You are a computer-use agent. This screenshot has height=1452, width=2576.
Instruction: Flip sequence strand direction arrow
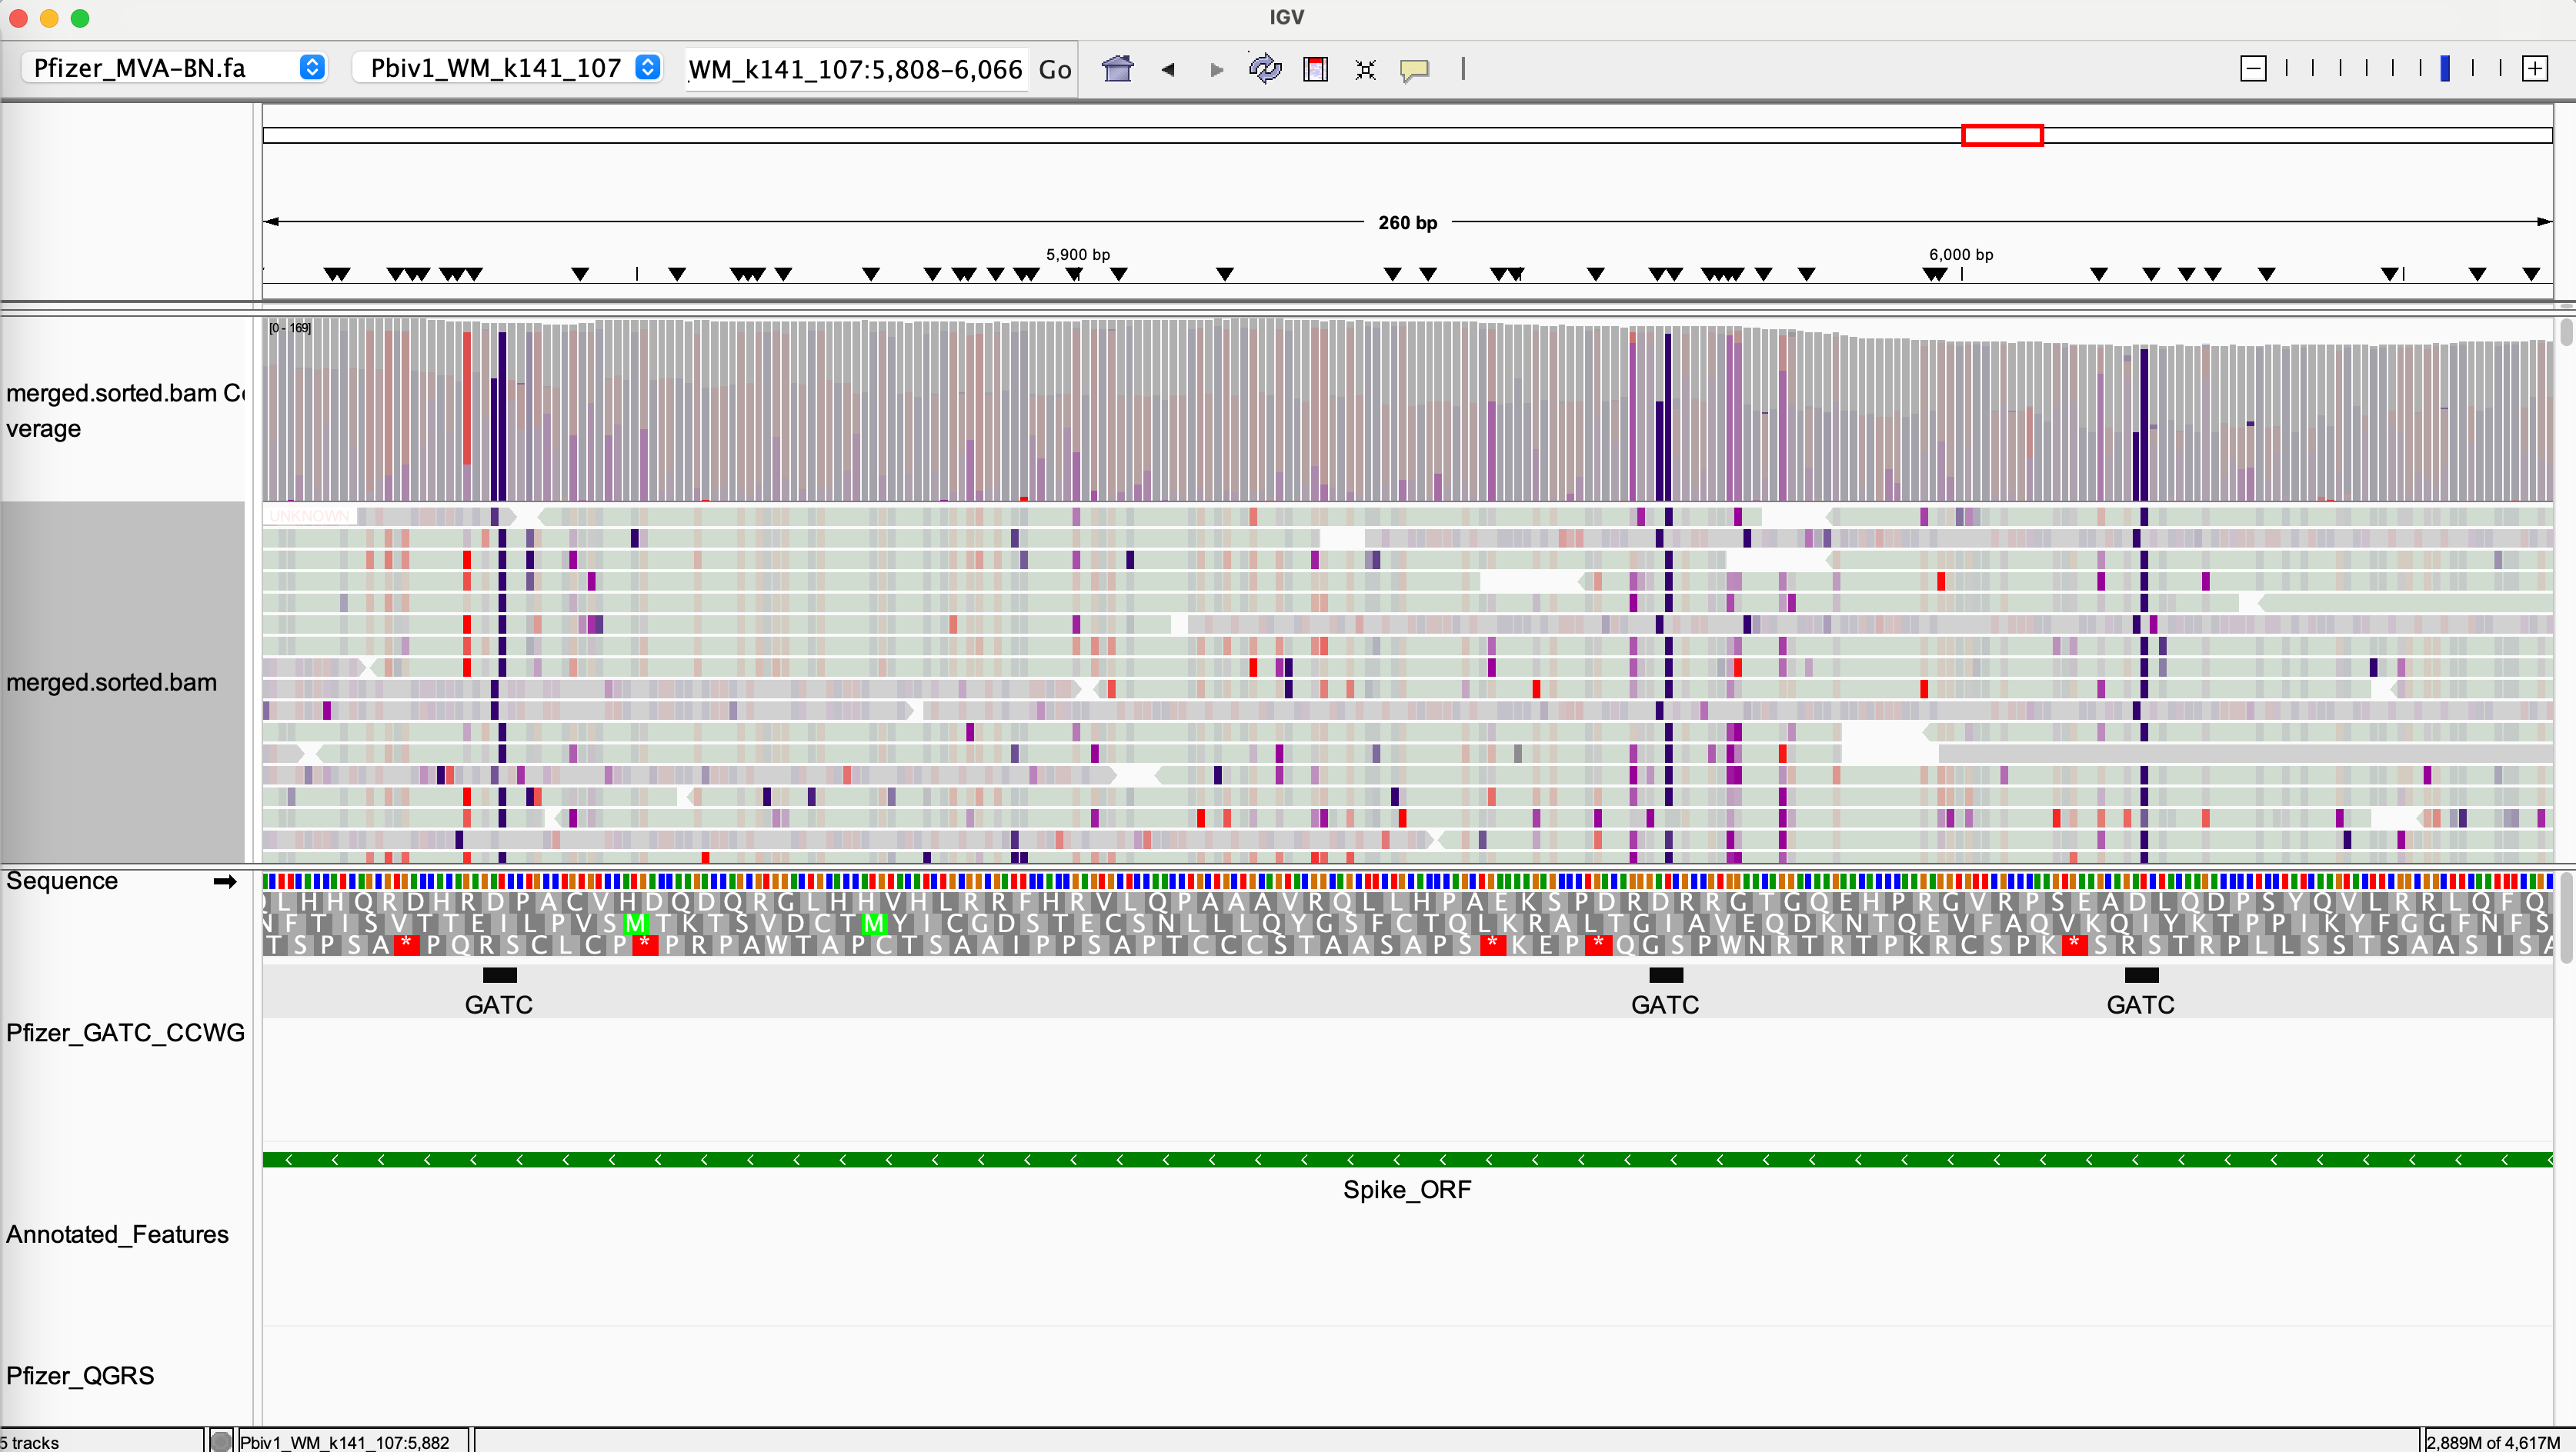[225, 881]
